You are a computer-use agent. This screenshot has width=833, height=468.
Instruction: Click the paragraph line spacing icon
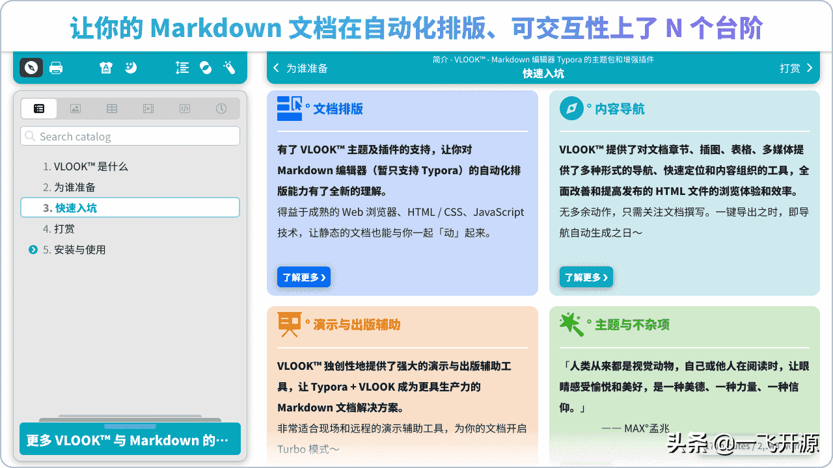click(182, 68)
